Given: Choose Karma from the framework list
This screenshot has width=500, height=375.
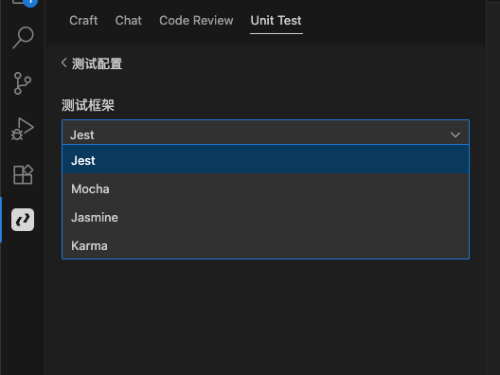Looking at the screenshot, I should [x=265, y=245].
